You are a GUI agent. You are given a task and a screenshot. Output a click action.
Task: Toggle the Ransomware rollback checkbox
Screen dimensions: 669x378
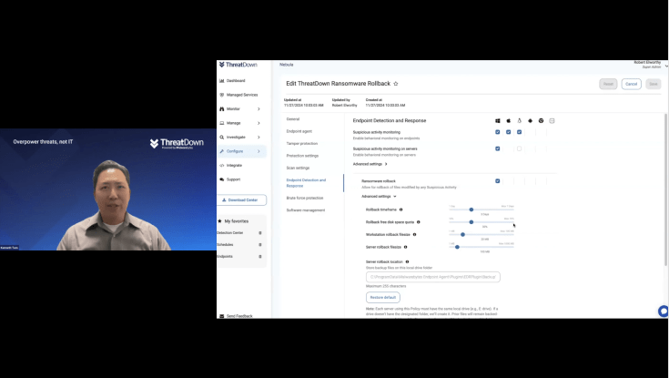[x=498, y=181]
